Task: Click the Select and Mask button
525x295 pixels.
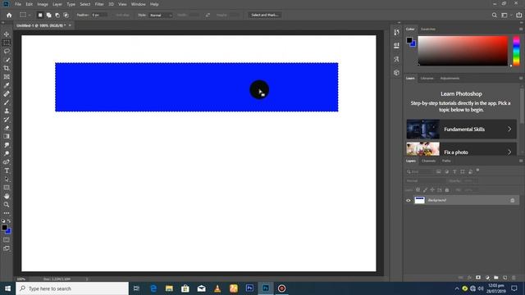Action: 264,15
